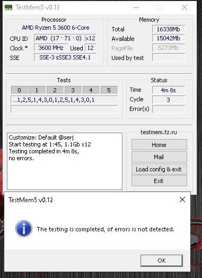
Task: Select test box number 5
Action: click(x=109, y=90)
